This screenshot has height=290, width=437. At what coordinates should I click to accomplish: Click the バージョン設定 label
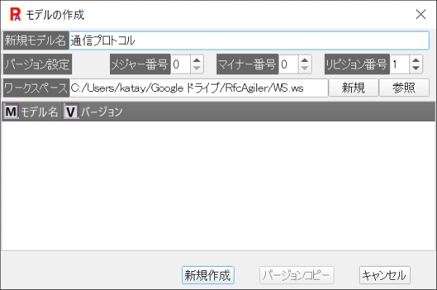click(37, 64)
